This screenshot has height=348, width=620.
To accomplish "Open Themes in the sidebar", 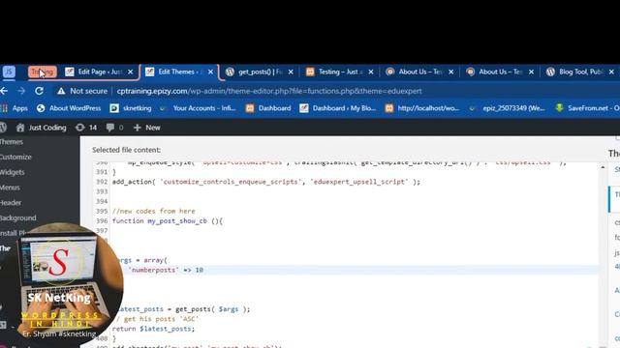I will pyautogui.click(x=12, y=142).
